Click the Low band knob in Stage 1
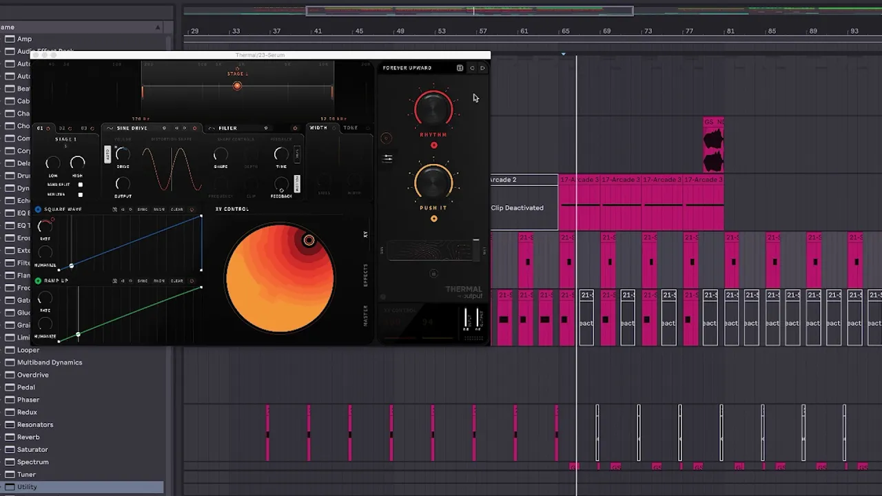 tap(53, 163)
